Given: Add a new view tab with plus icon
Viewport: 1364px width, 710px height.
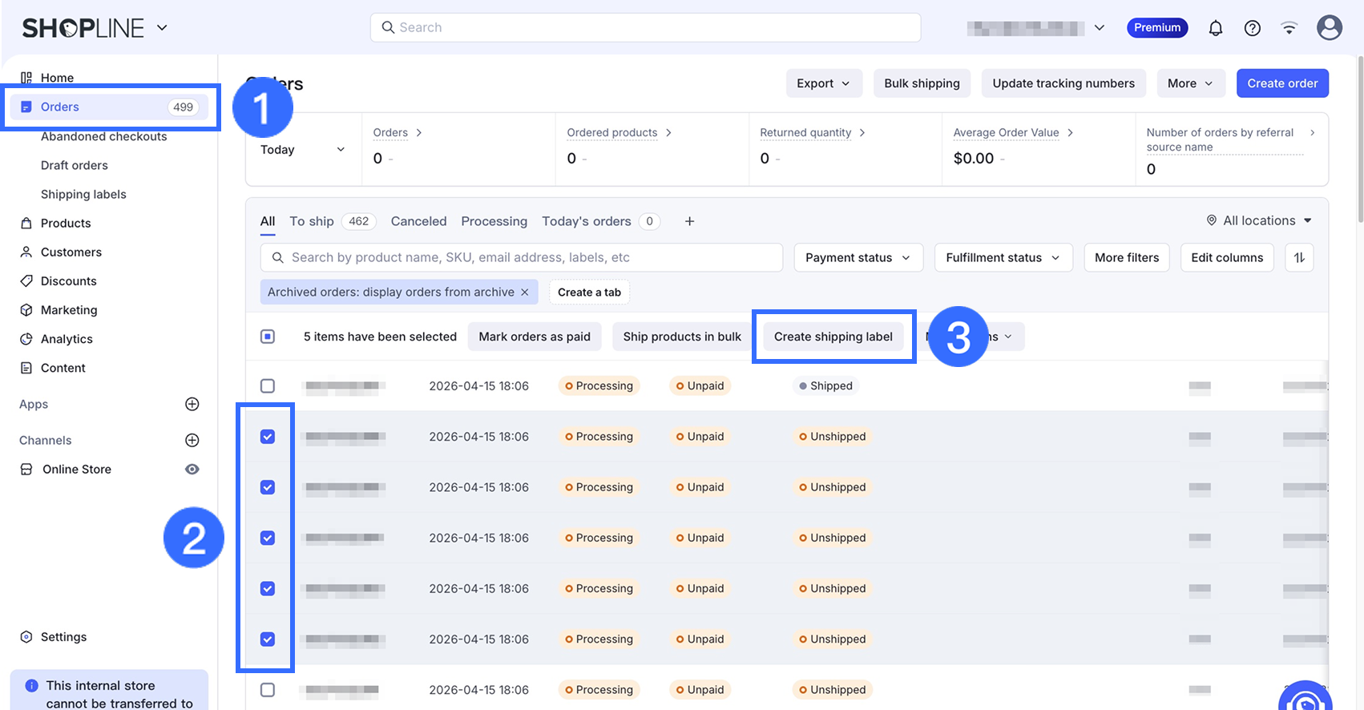Looking at the screenshot, I should click(x=689, y=221).
